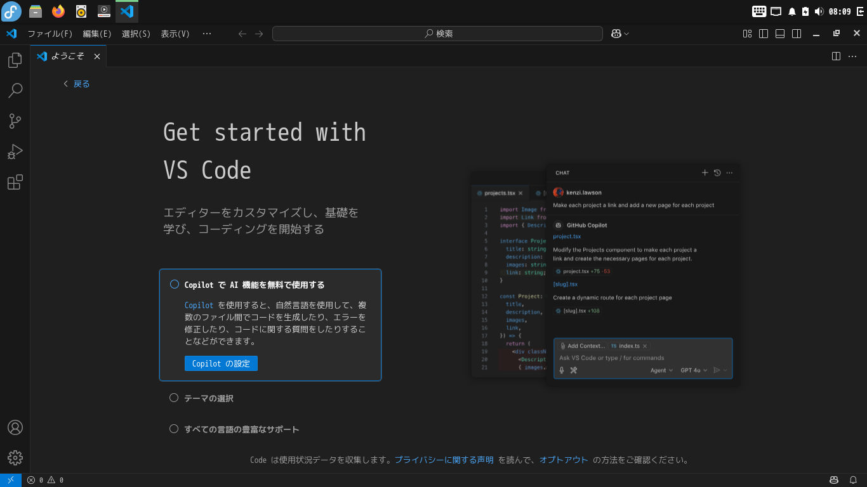Toggle the primary side bar
867x487 pixels.
(764, 34)
